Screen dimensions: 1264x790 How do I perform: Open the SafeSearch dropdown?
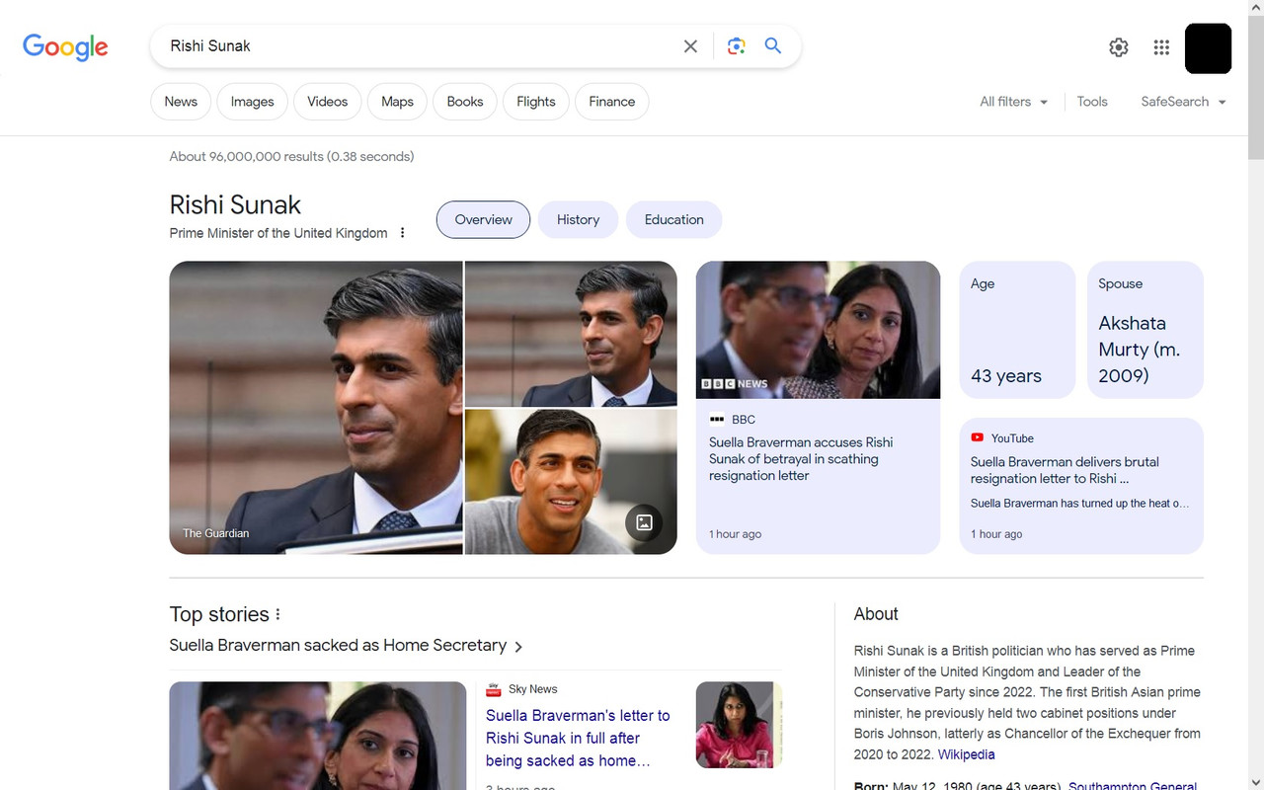[1182, 101]
